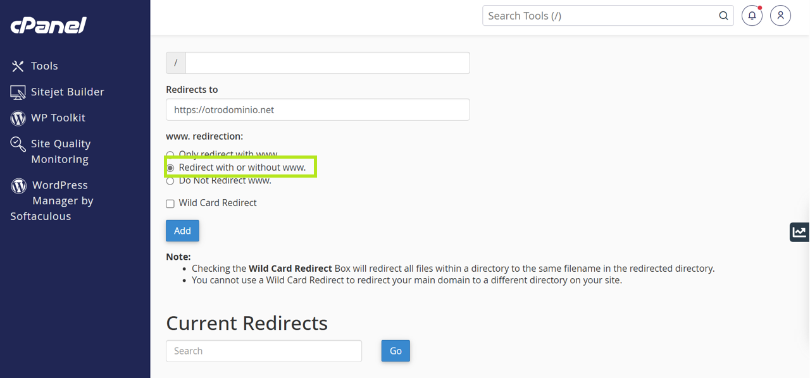Open Site Quality Monitoring magnifier icon
Viewport: 810px width, 378px height.
18,144
